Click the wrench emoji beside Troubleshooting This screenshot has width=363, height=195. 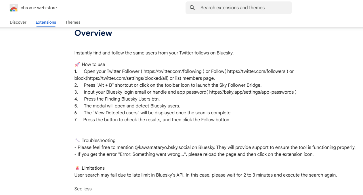click(77, 140)
